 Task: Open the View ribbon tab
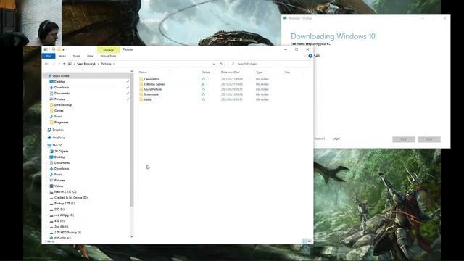click(x=90, y=56)
